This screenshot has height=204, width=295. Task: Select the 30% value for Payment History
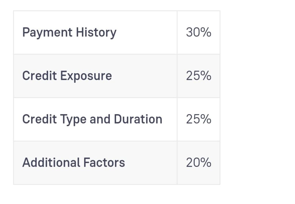(198, 33)
